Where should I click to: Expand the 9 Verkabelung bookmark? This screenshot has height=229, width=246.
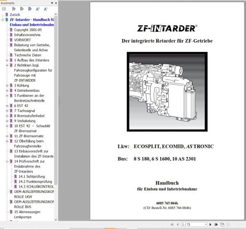pos(7,121)
